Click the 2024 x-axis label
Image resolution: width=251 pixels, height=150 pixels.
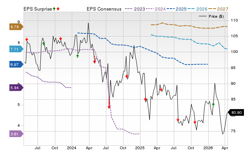pos(71,148)
